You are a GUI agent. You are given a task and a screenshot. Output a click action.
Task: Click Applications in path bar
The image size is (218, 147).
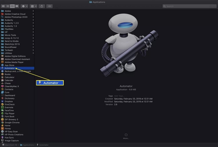pyautogui.click(x=27, y=145)
